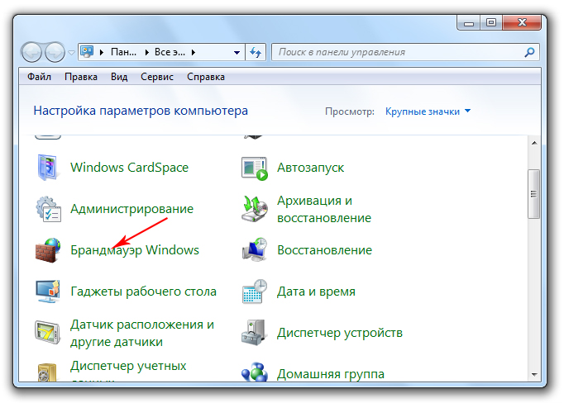Open Гаджеты рабочего стола link
This screenshot has height=403, width=564.
click(144, 292)
